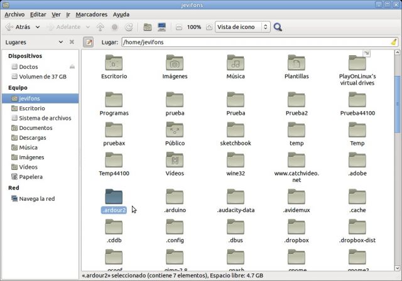Click the Atrás back button
The image size is (402, 281).
coord(18,27)
